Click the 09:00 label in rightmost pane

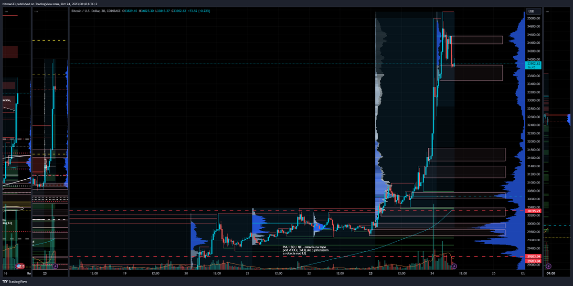551,274
